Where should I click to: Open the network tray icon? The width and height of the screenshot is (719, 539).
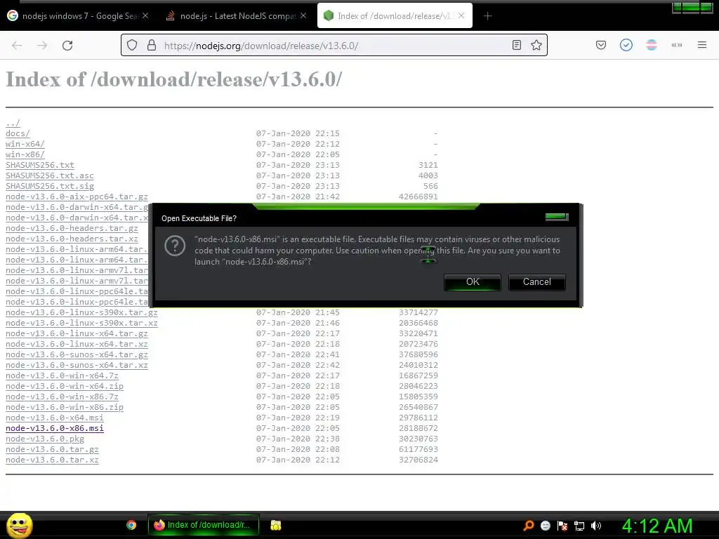click(579, 526)
